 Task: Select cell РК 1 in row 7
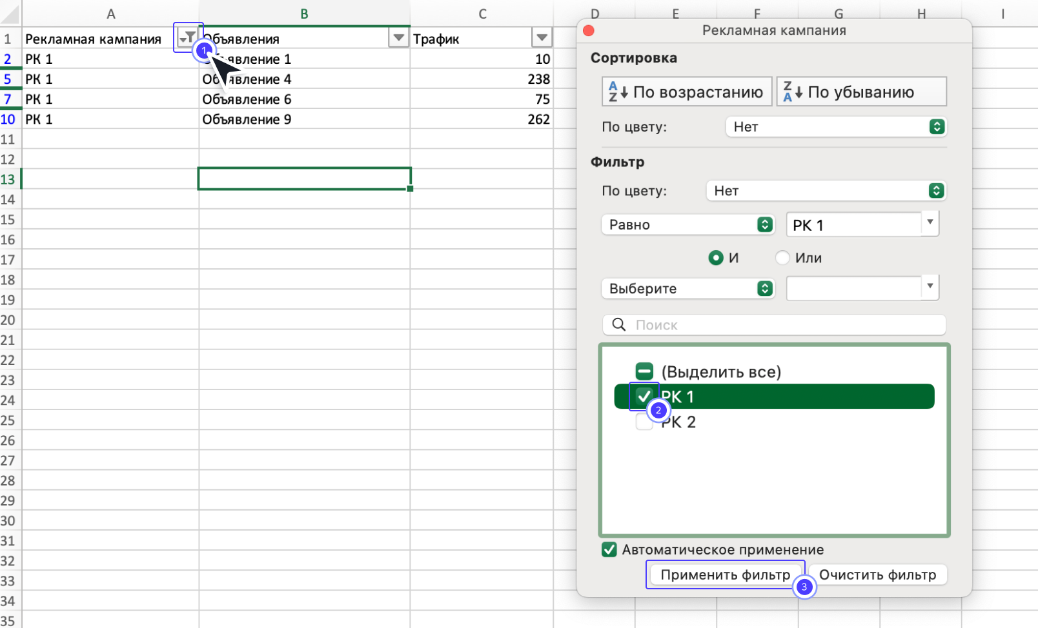coord(110,99)
